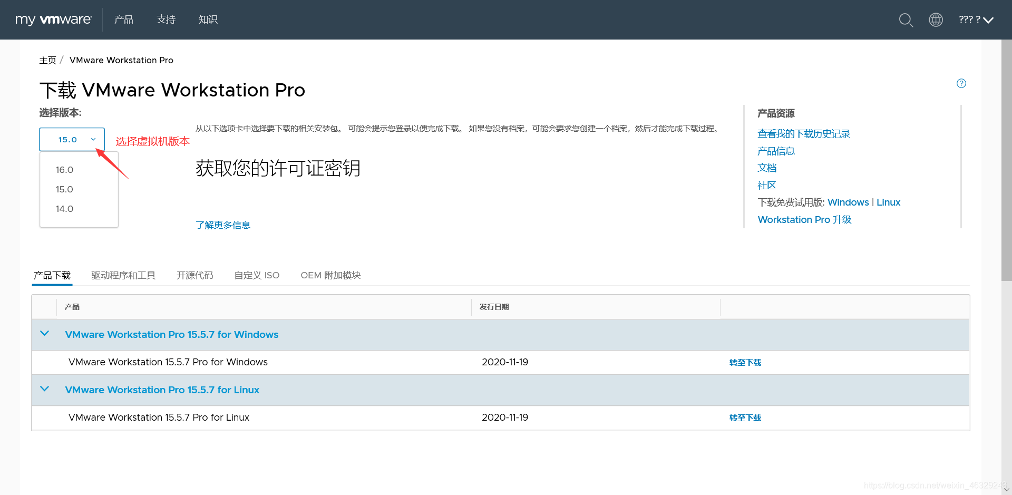Select version 16.0 from list
This screenshot has width=1012, height=495.
click(x=65, y=170)
